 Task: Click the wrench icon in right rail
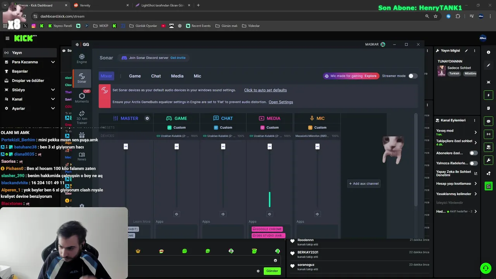(489, 160)
